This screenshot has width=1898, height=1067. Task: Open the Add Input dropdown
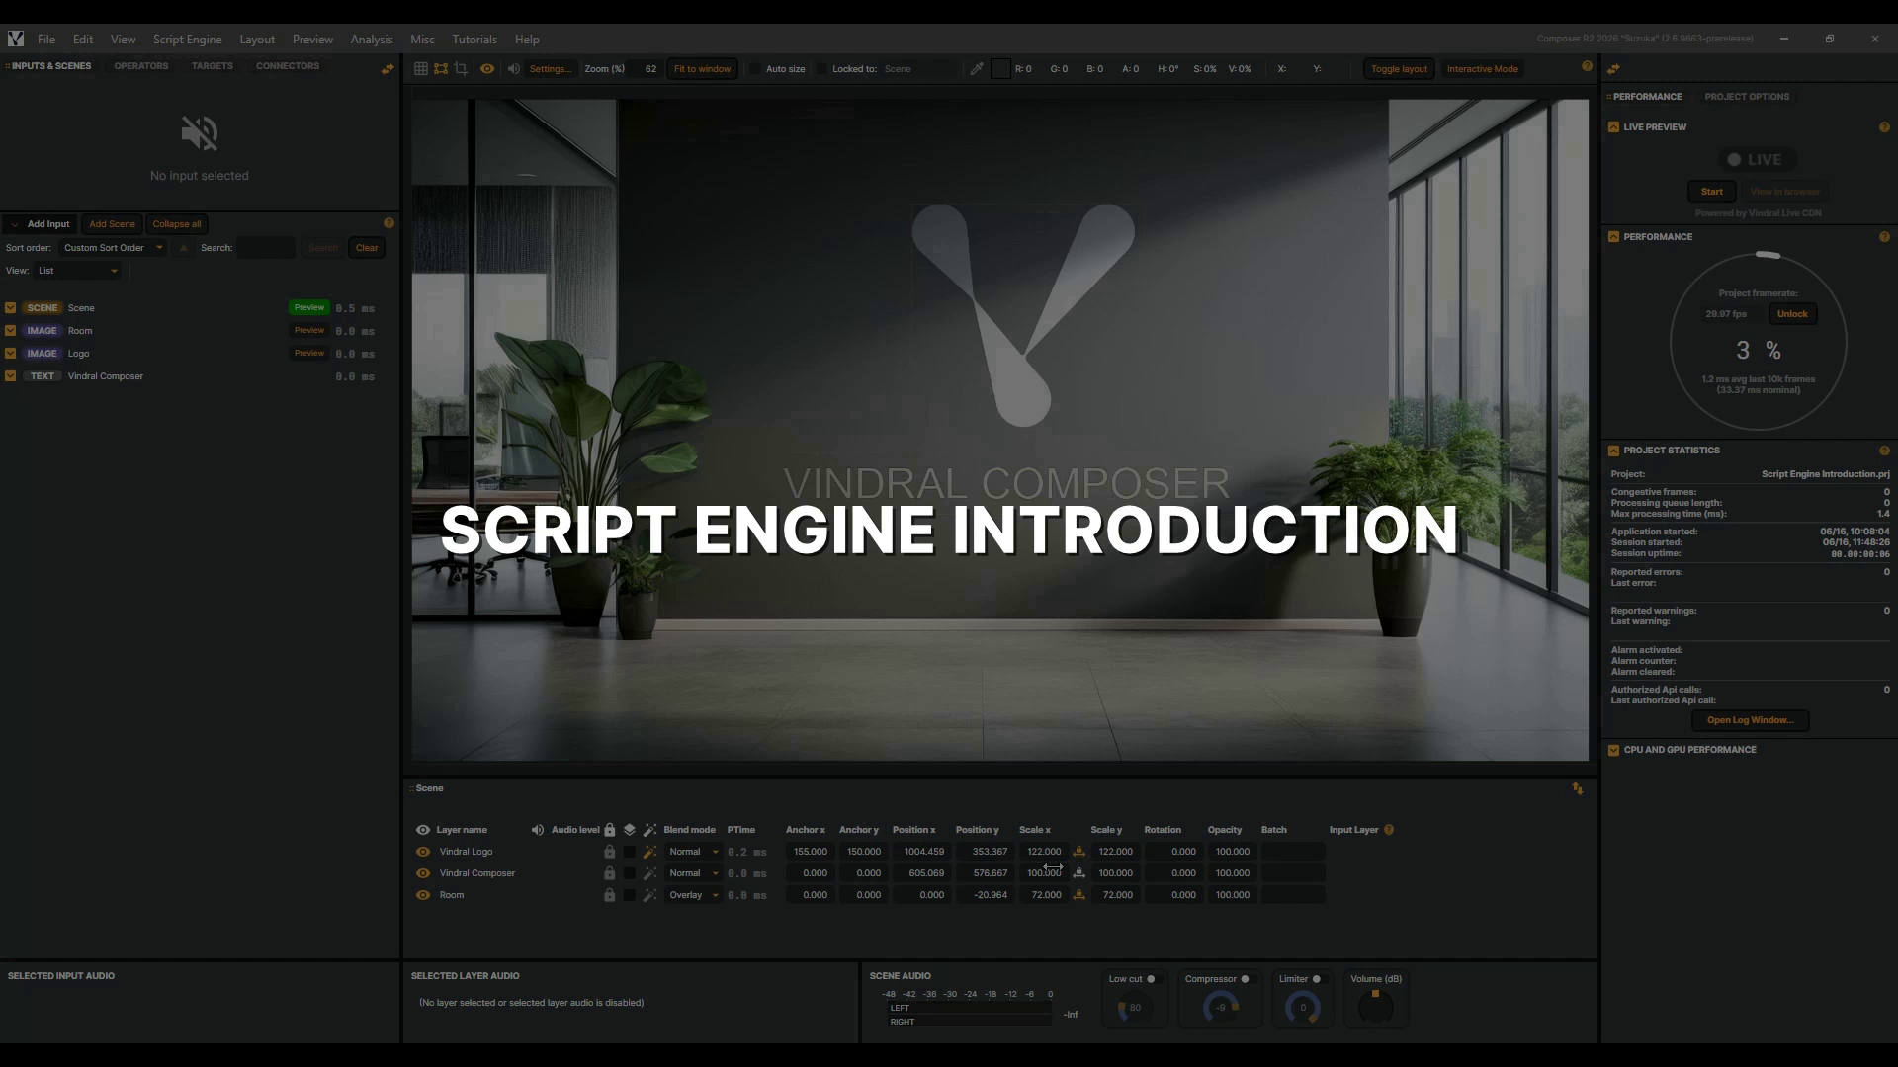click(40, 224)
